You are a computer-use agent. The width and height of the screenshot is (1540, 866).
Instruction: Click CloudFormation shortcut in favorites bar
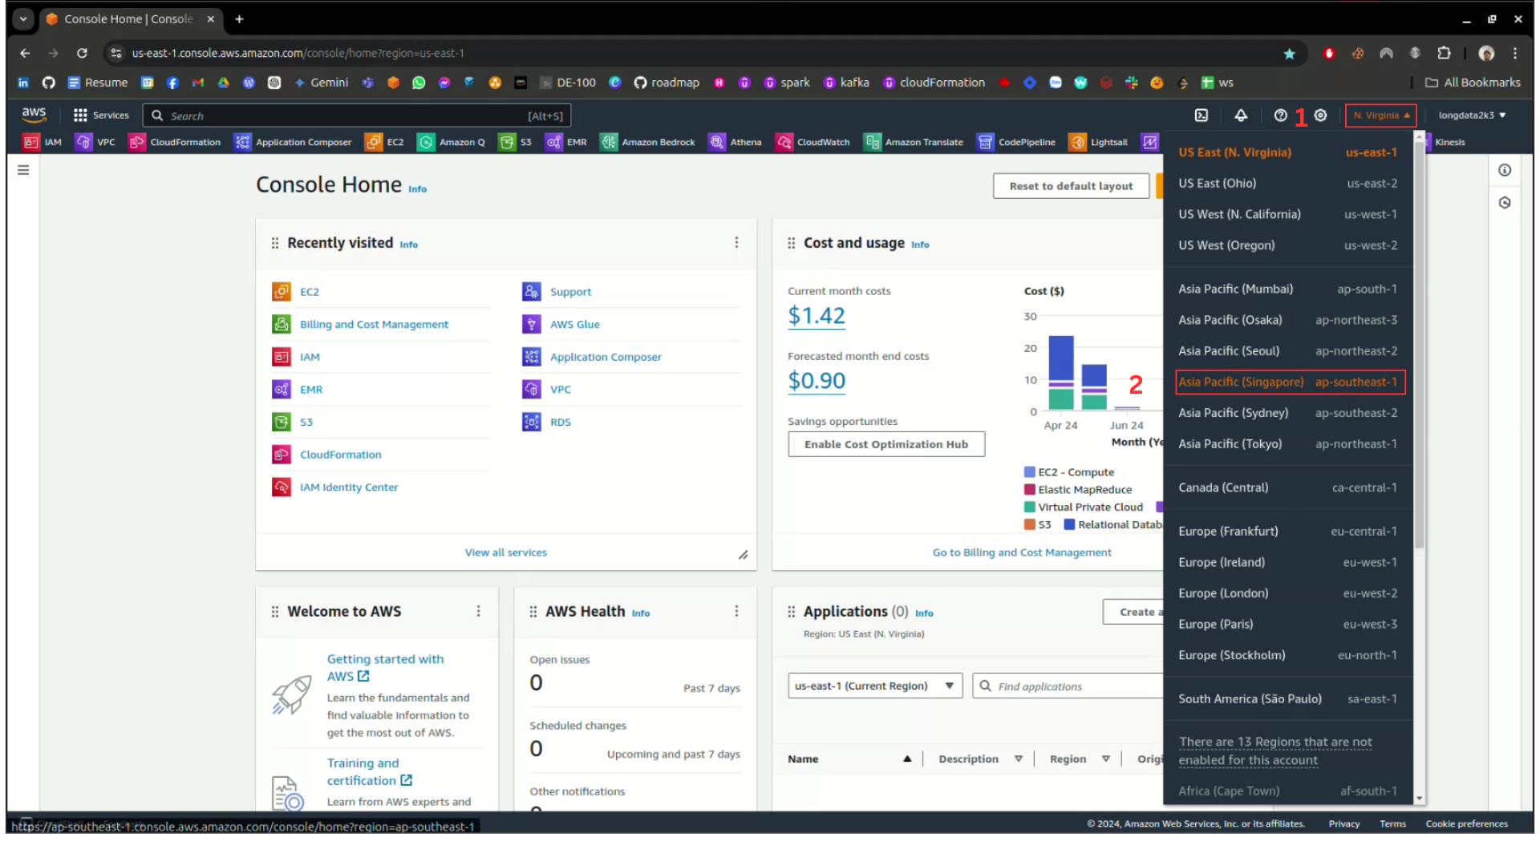pos(175,142)
